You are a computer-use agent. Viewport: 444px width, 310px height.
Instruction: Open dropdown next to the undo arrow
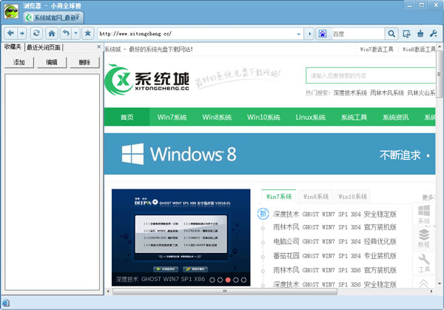tap(76, 33)
